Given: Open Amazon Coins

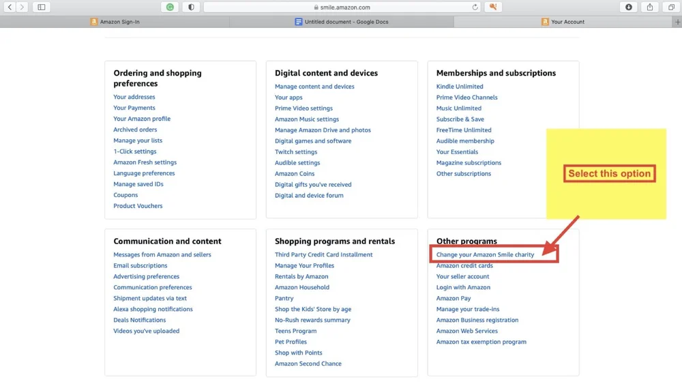Looking at the screenshot, I should 295,173.
